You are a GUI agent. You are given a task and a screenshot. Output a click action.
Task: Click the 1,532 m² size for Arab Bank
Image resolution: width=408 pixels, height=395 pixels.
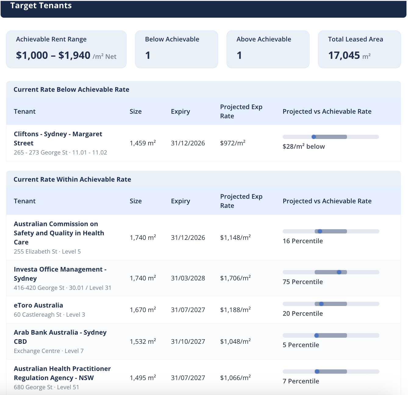point(143,341)
